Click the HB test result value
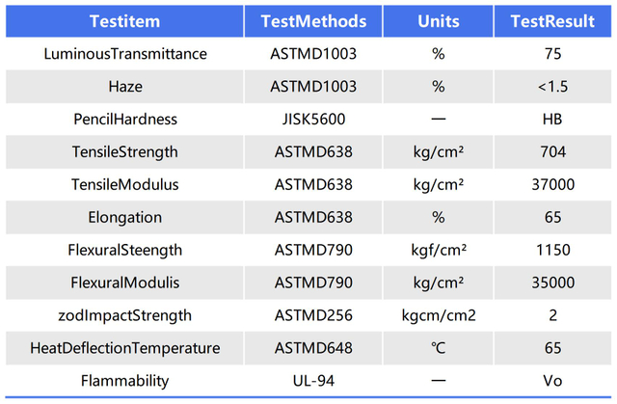Screen dimensions: 617x404 tap(552, 120)
